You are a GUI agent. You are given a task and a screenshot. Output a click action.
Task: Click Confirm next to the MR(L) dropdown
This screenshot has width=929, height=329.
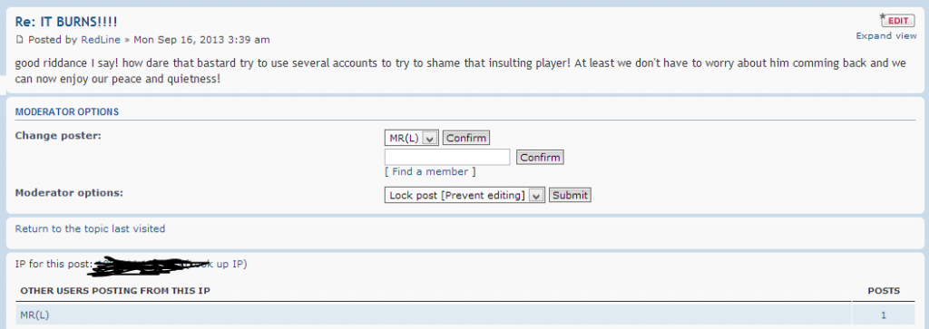pyautogui.click(x=466, y=139)
